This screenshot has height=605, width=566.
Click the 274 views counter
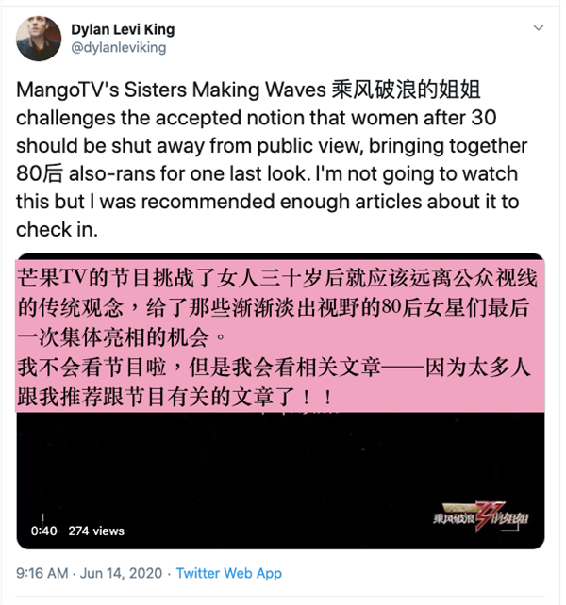pos(96,531)
